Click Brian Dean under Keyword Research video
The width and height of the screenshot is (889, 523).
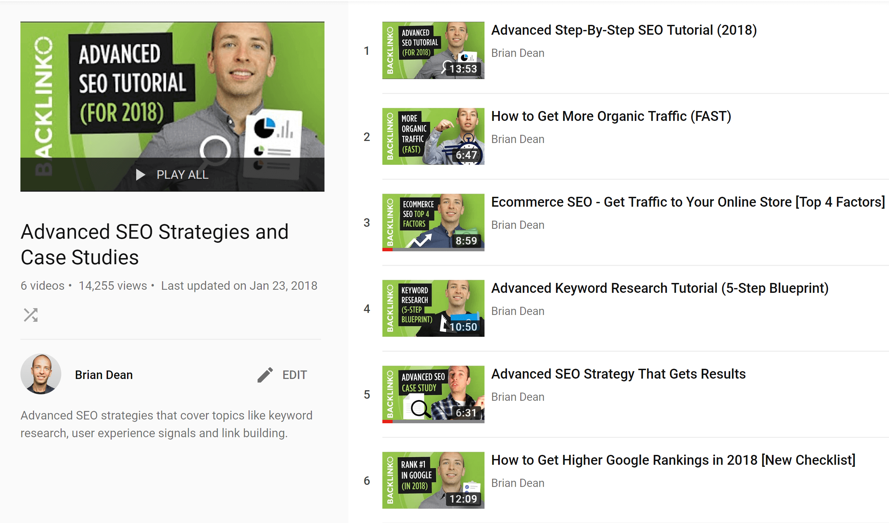coord(518,311)
